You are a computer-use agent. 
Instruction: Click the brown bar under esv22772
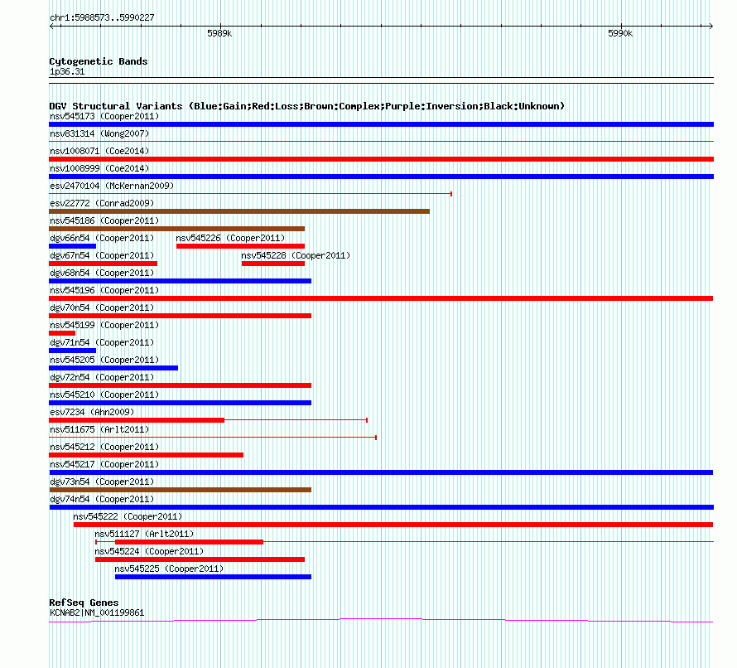239,211
